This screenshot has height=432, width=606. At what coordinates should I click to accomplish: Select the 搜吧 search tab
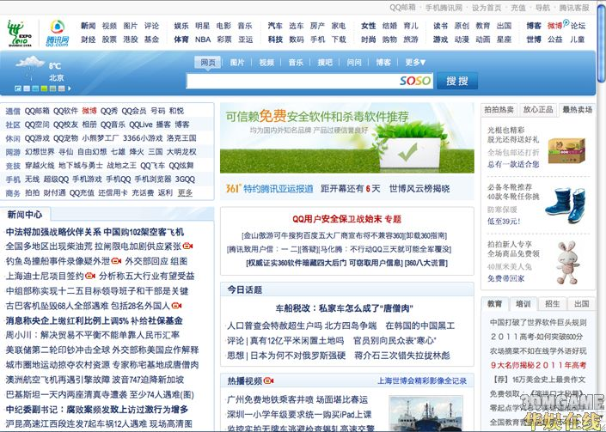pyautogui.click(x=325, y=62)
